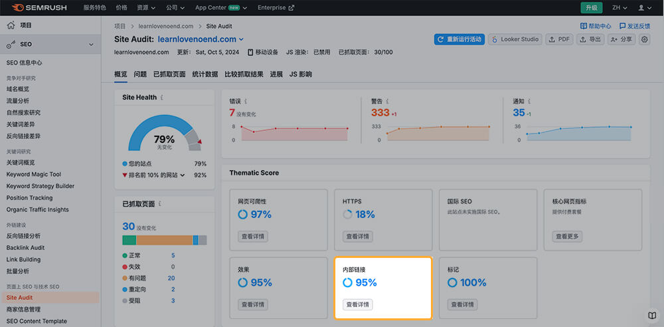Open the App Center dropdown

click(221, 7)
